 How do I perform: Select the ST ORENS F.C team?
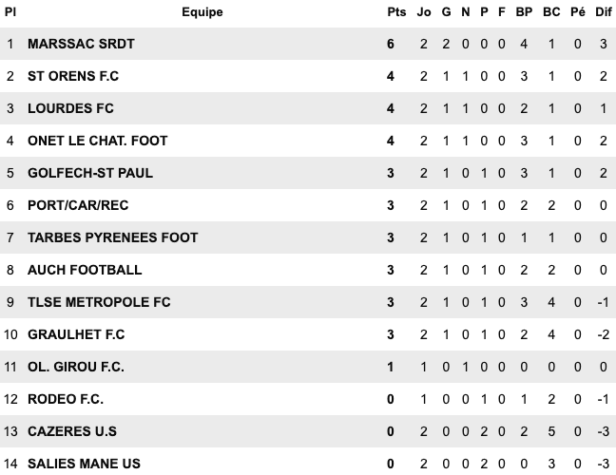click(x=73, y=76)
